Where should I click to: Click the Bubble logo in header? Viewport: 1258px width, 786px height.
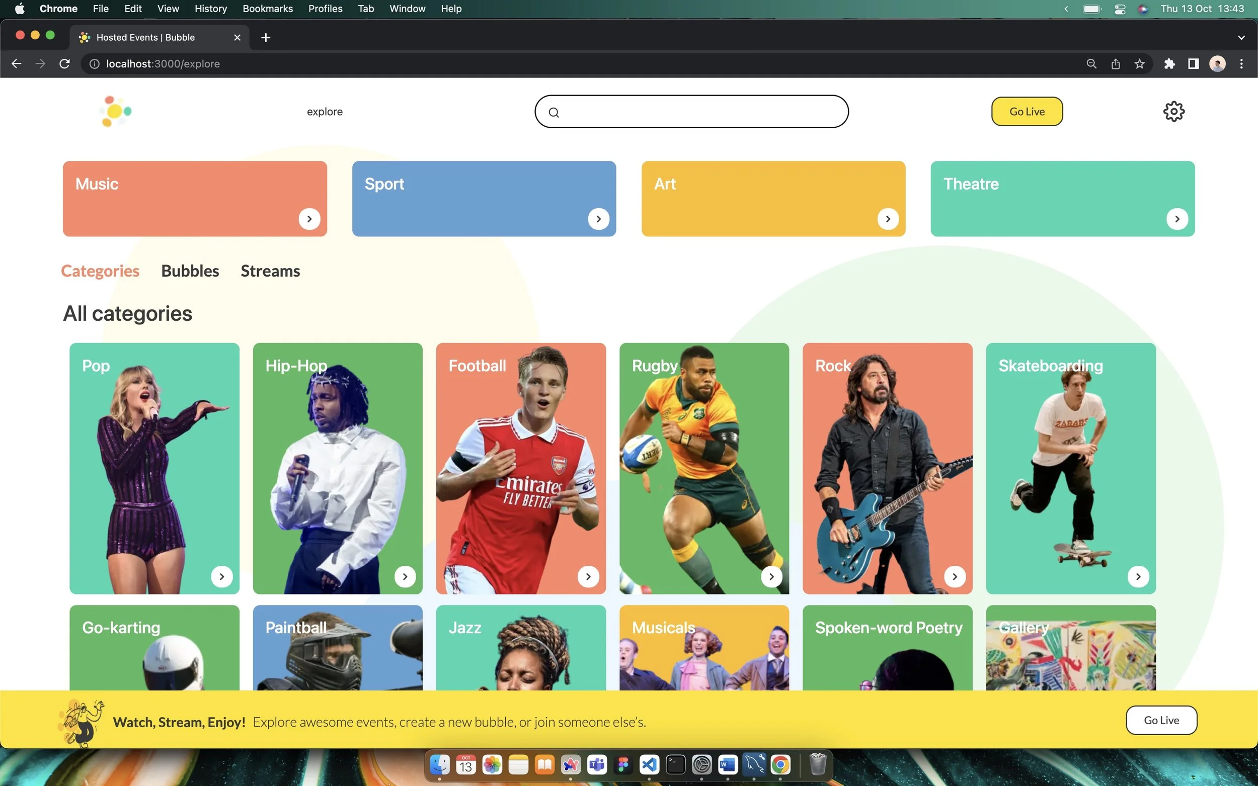pyautogui.click(x=115, y=111)
